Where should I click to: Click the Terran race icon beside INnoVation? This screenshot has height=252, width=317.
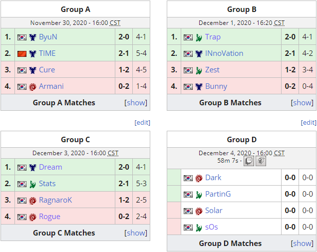tap(199, 53)
